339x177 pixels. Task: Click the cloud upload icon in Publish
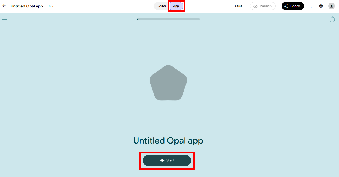256,6
